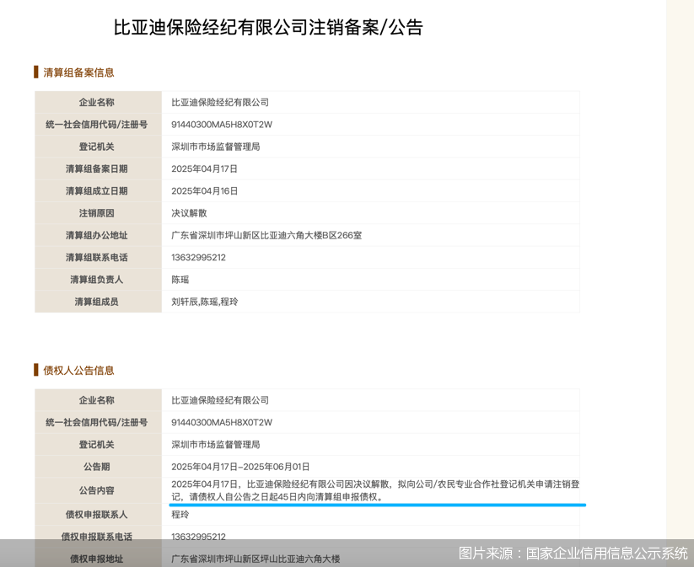
Task: Click the 注销原因 value 决议解散
Action: point(189,213)
